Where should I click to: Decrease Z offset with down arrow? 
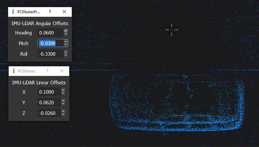point(63,115)
